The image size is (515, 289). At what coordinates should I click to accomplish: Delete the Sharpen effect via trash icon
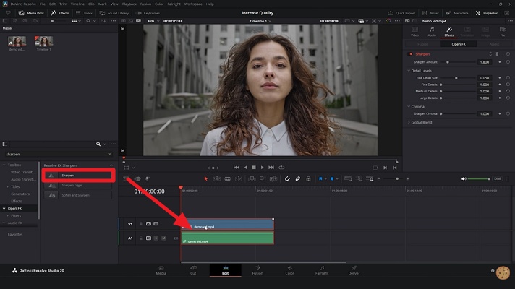[497, 54]
